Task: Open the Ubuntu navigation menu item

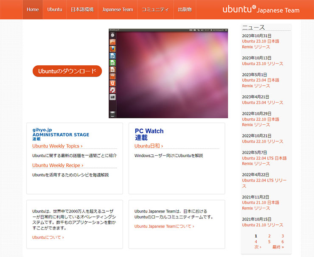Action: (x=55, y=9)
